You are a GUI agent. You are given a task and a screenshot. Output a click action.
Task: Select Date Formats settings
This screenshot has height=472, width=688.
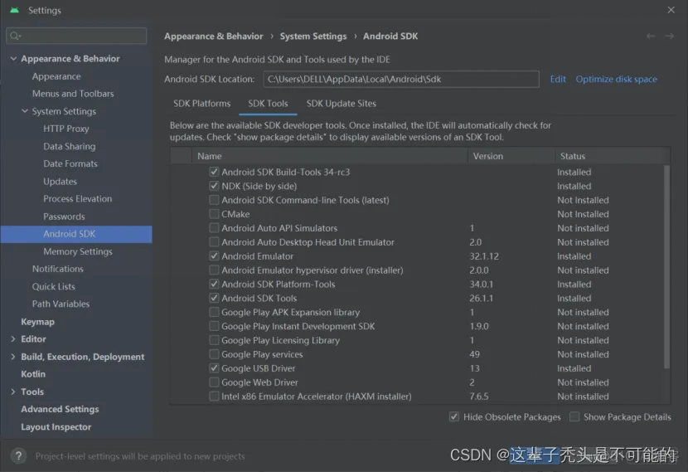click(x=70, y=163)
